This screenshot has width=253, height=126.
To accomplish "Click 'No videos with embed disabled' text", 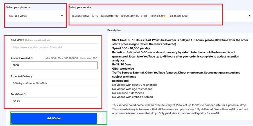I will [x=132, y=97].
